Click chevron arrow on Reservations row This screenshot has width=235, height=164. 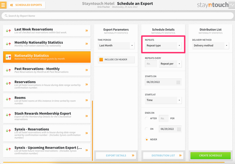87,84
